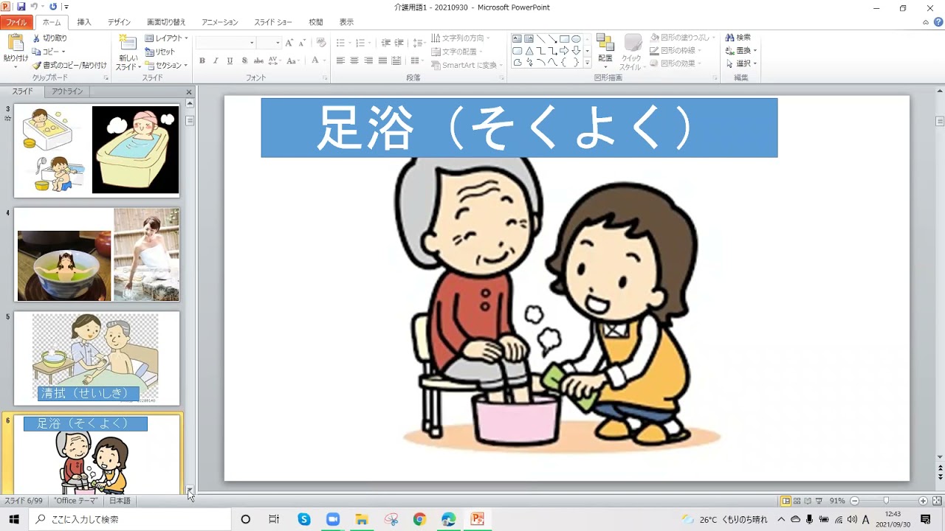
Task: Switch to the アウトライン pane tab
Action: coord(67,91)
